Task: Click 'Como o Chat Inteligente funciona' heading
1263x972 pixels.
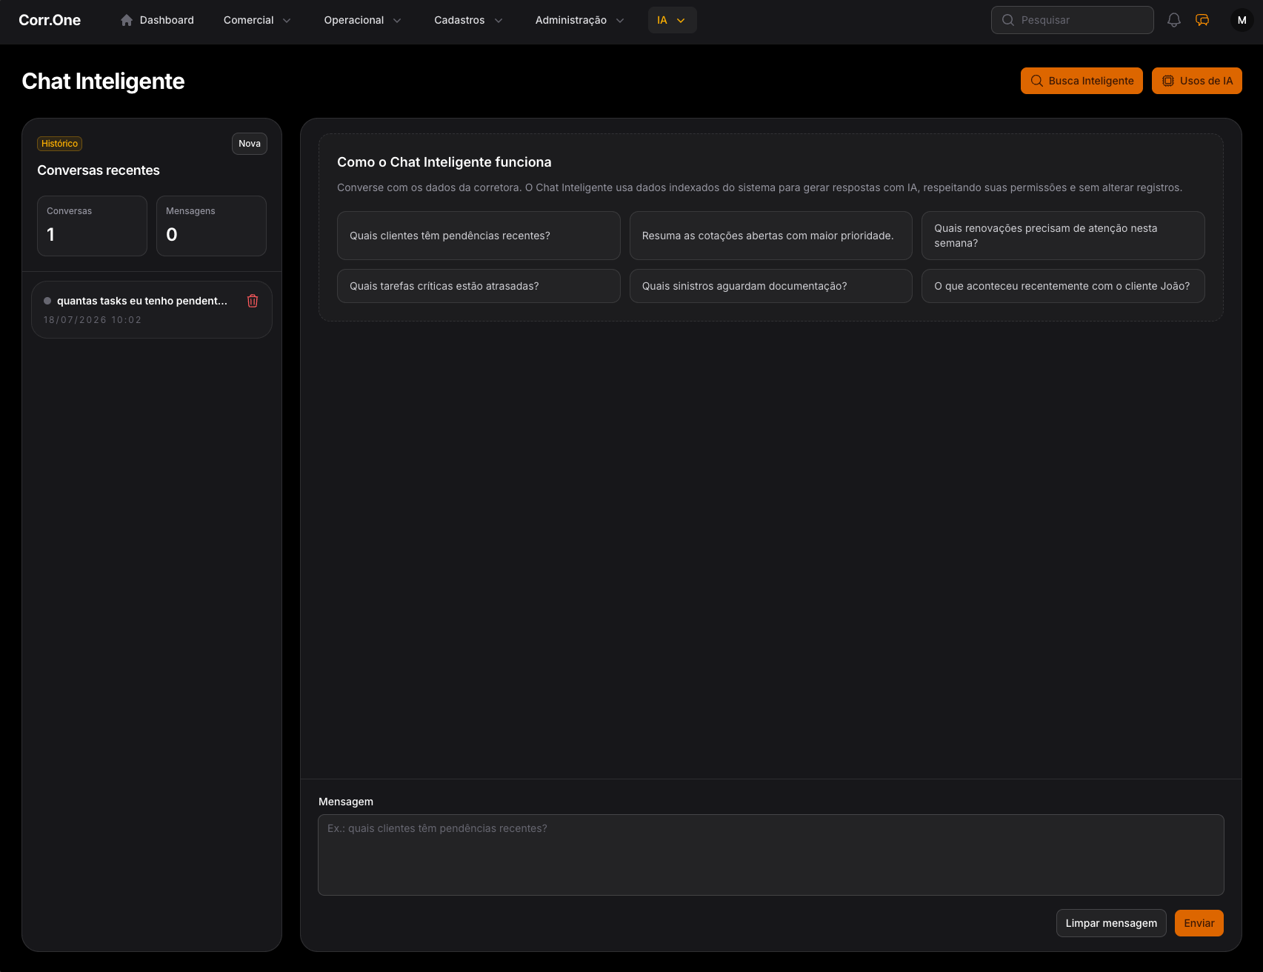Action: [x=444, y=162]
